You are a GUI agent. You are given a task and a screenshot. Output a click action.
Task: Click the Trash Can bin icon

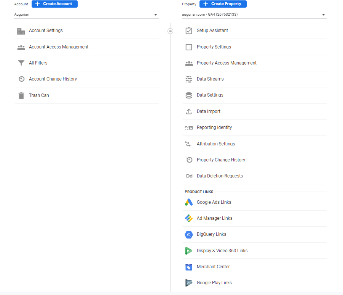pyautogui.click(x=21, y=95)
